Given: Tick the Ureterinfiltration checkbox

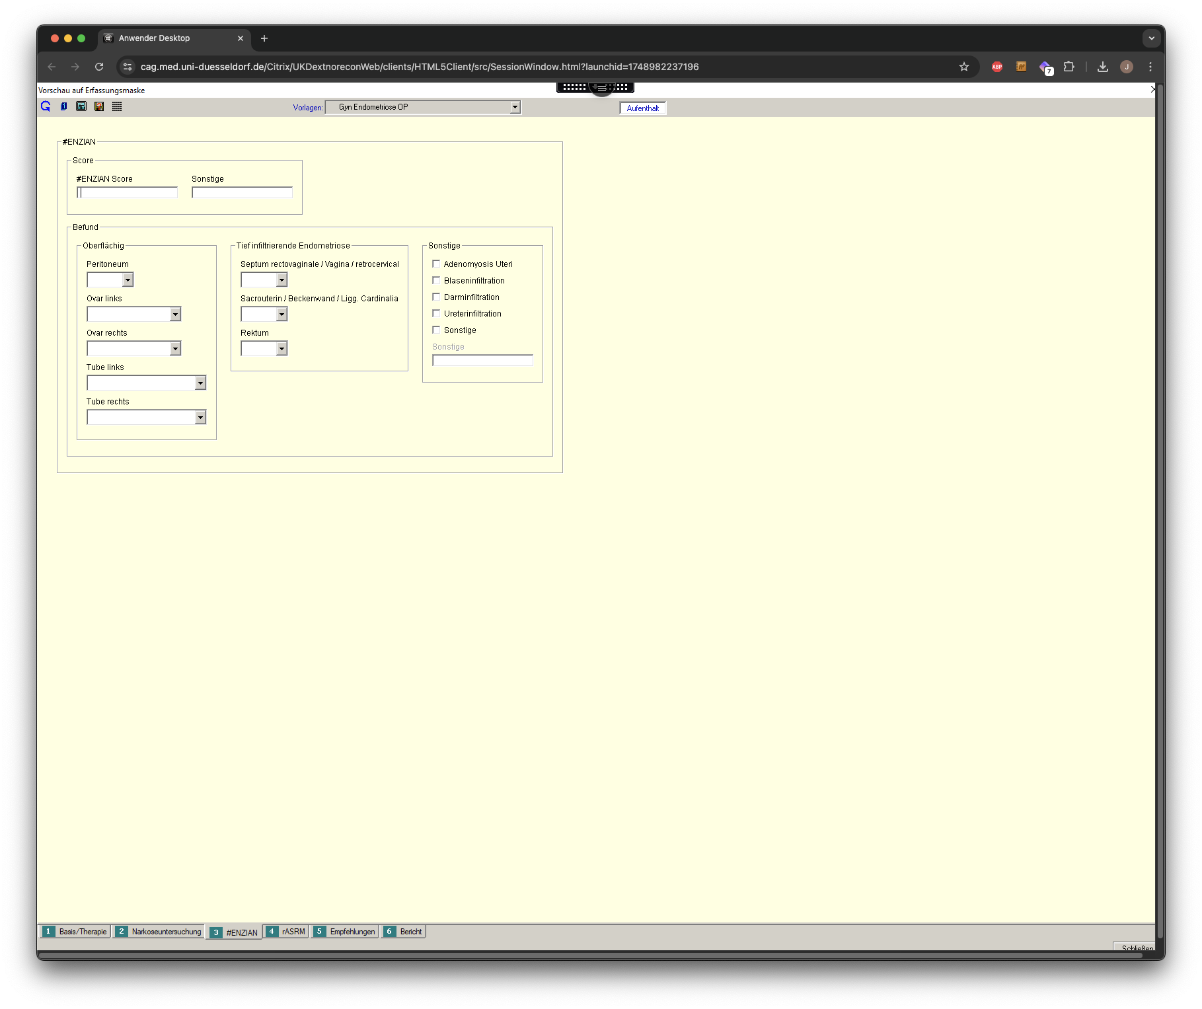Looking at the screenshot, I should point(436,313).
